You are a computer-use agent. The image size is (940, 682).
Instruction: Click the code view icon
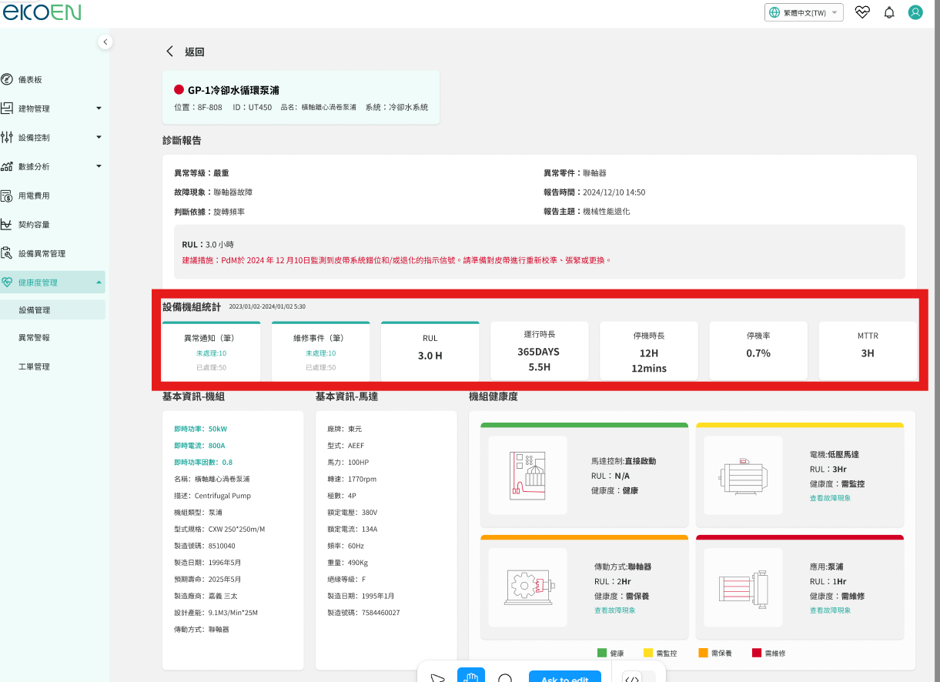[x=632, y=679]
